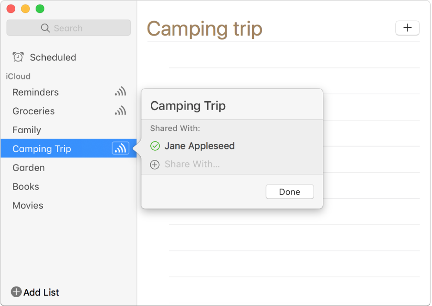Open the Groceries list
Image resolution: width=432 pixels, height=306 pixels.
[33, 111]
